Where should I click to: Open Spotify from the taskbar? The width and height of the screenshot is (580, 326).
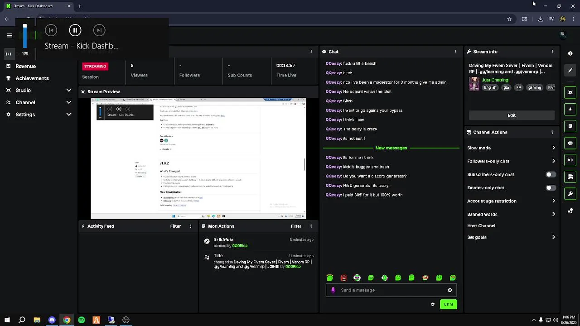[x=82, y=320]
